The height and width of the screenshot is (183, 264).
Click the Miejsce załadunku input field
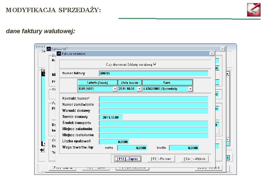[154, 129]
